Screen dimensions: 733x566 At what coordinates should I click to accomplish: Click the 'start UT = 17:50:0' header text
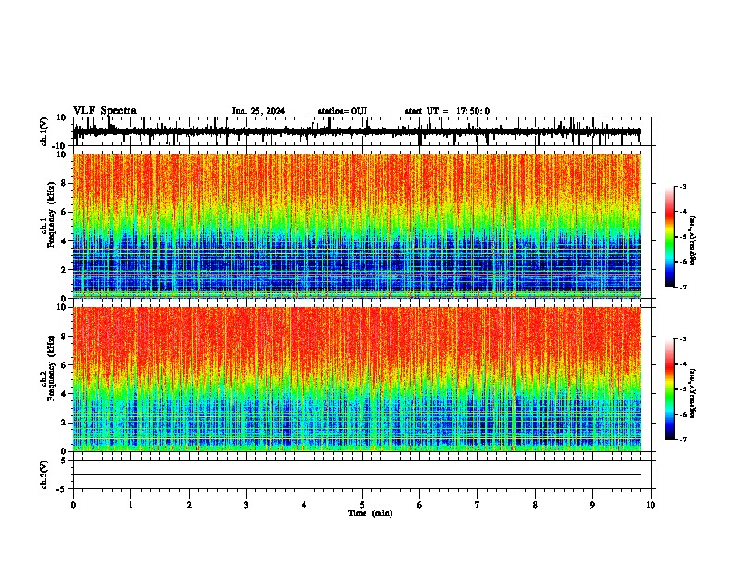(447, 111)
